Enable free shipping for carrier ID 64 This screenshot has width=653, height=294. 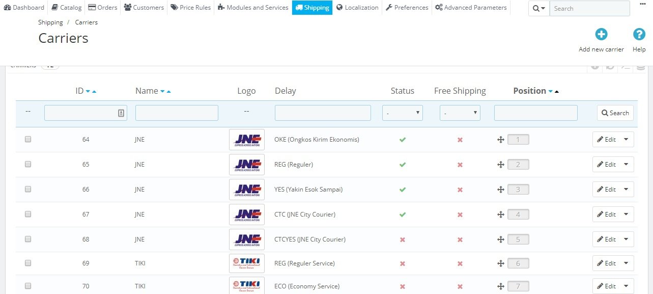click(460, 140)
